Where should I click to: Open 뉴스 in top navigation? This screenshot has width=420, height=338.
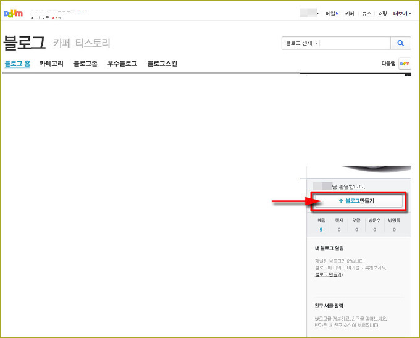coord(366,14)
